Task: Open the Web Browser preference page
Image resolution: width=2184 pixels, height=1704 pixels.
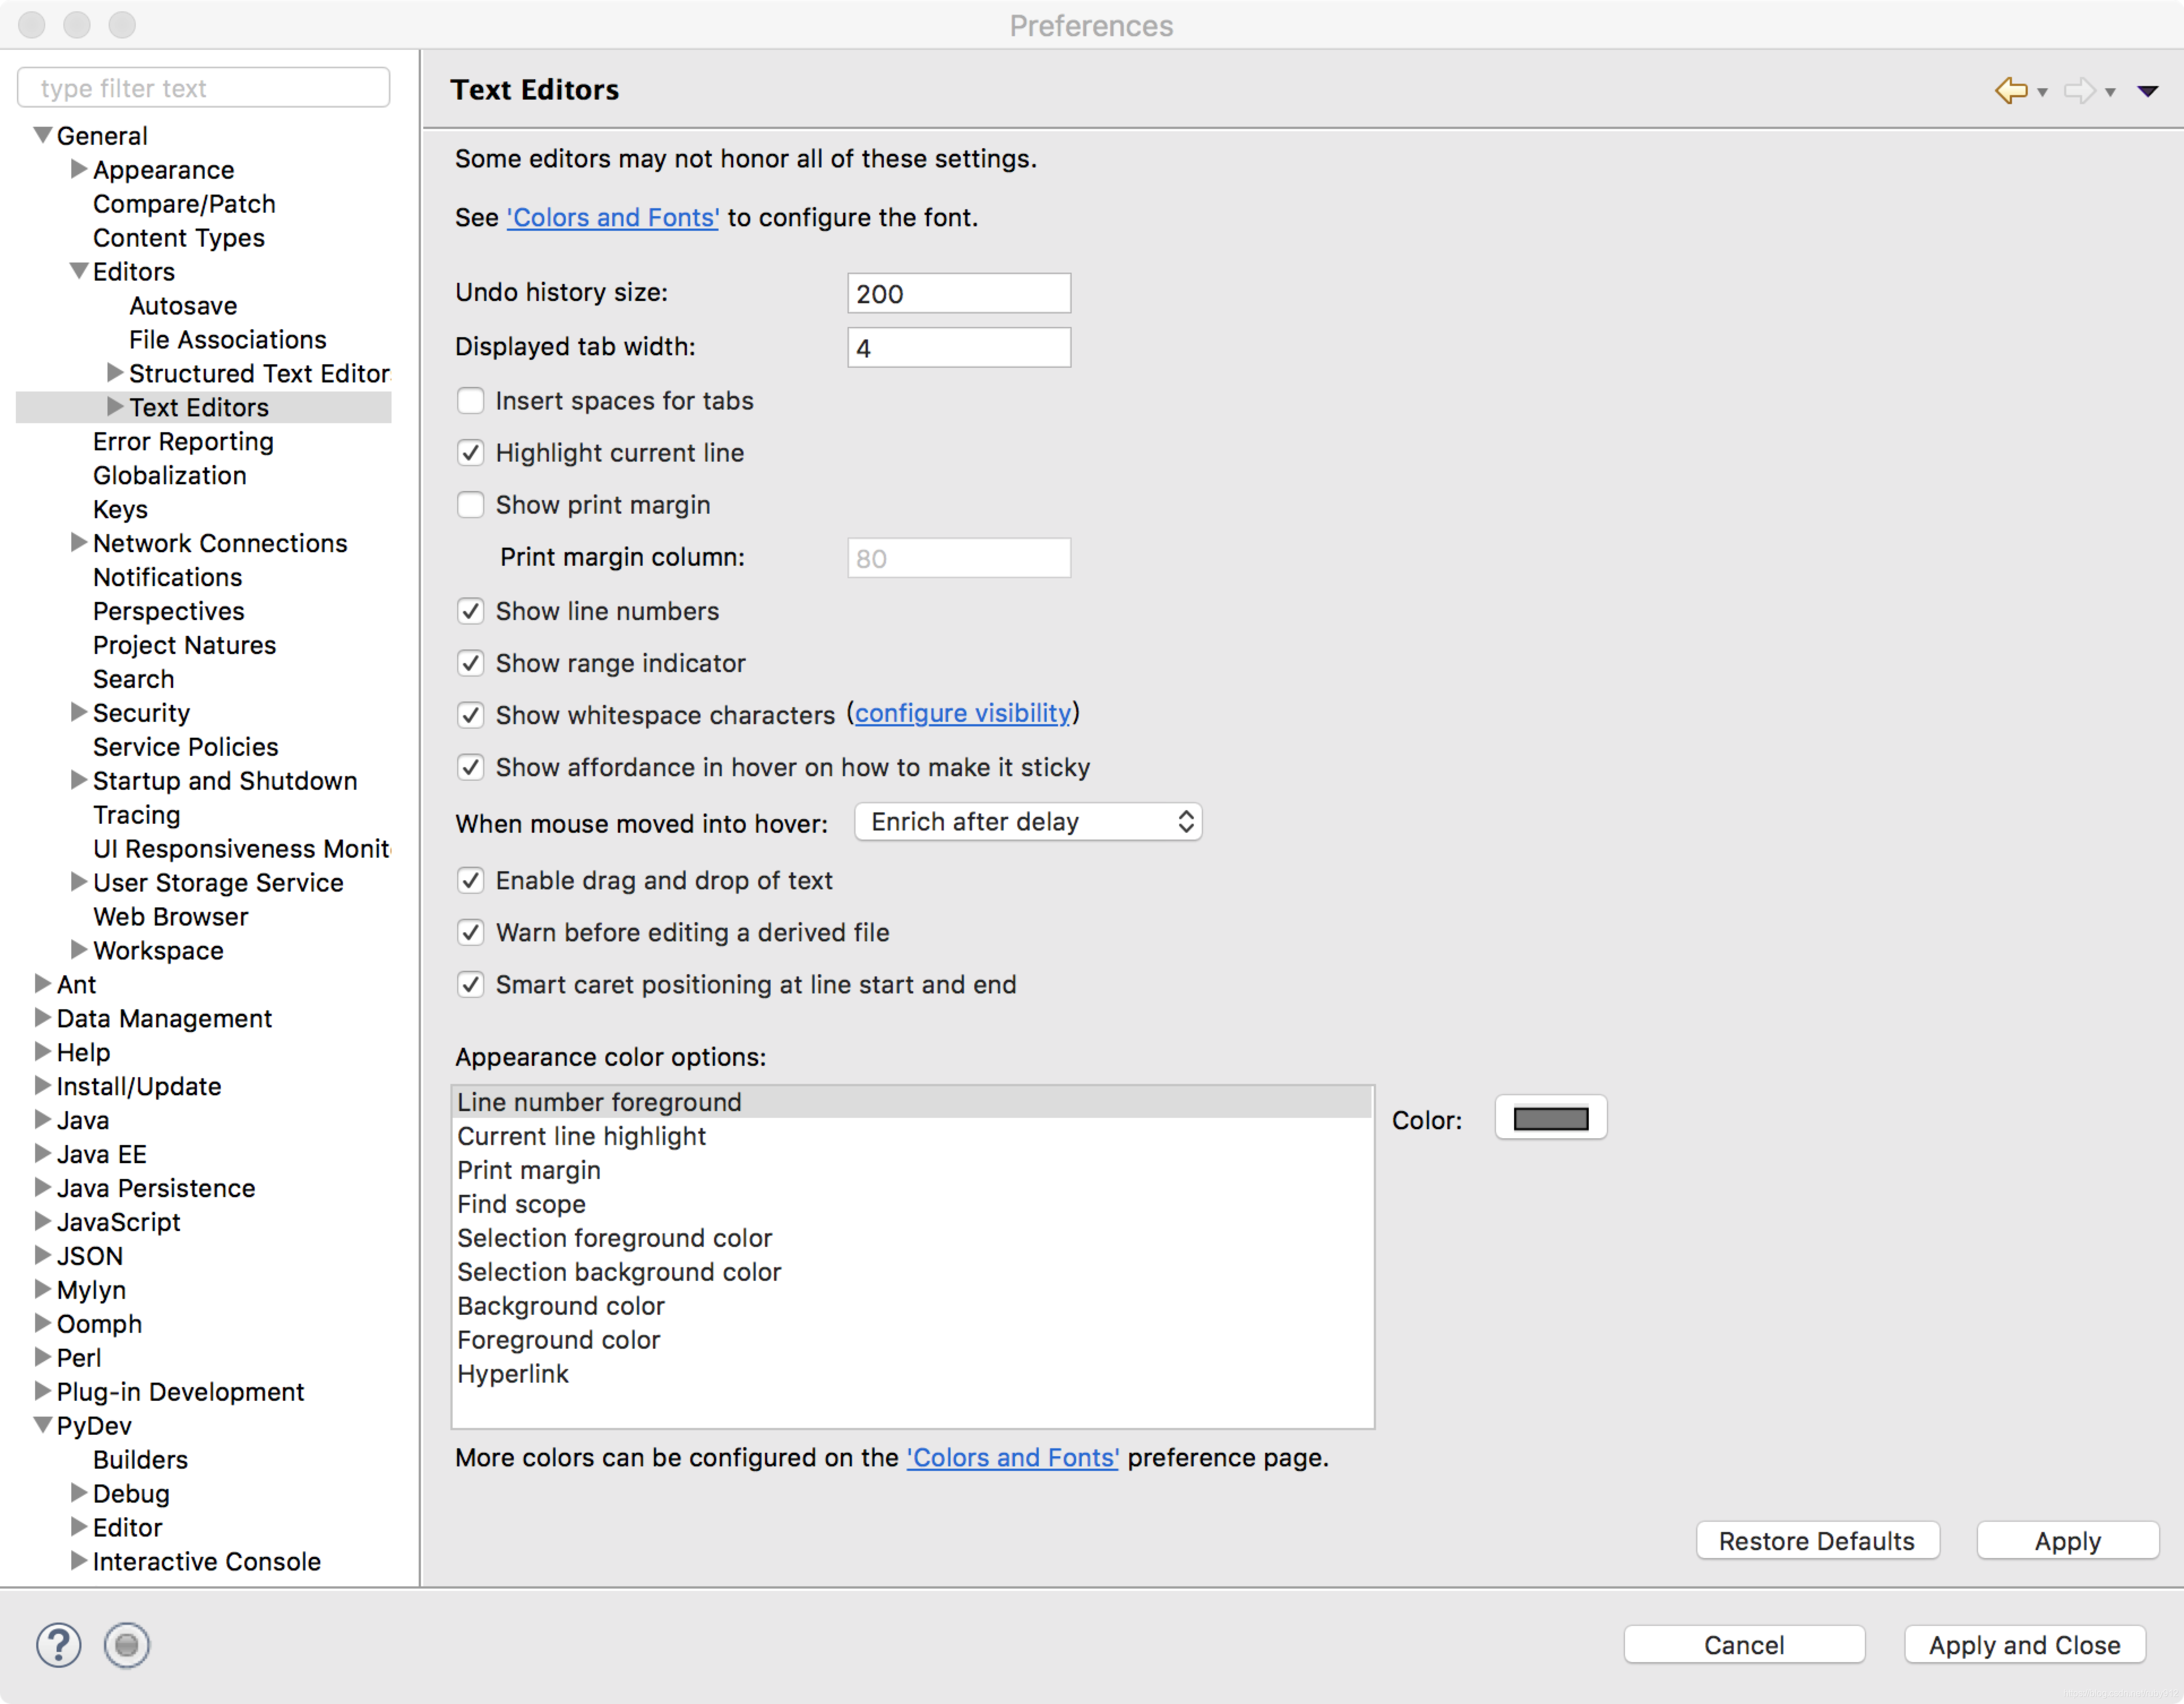Action: [171, 917]
